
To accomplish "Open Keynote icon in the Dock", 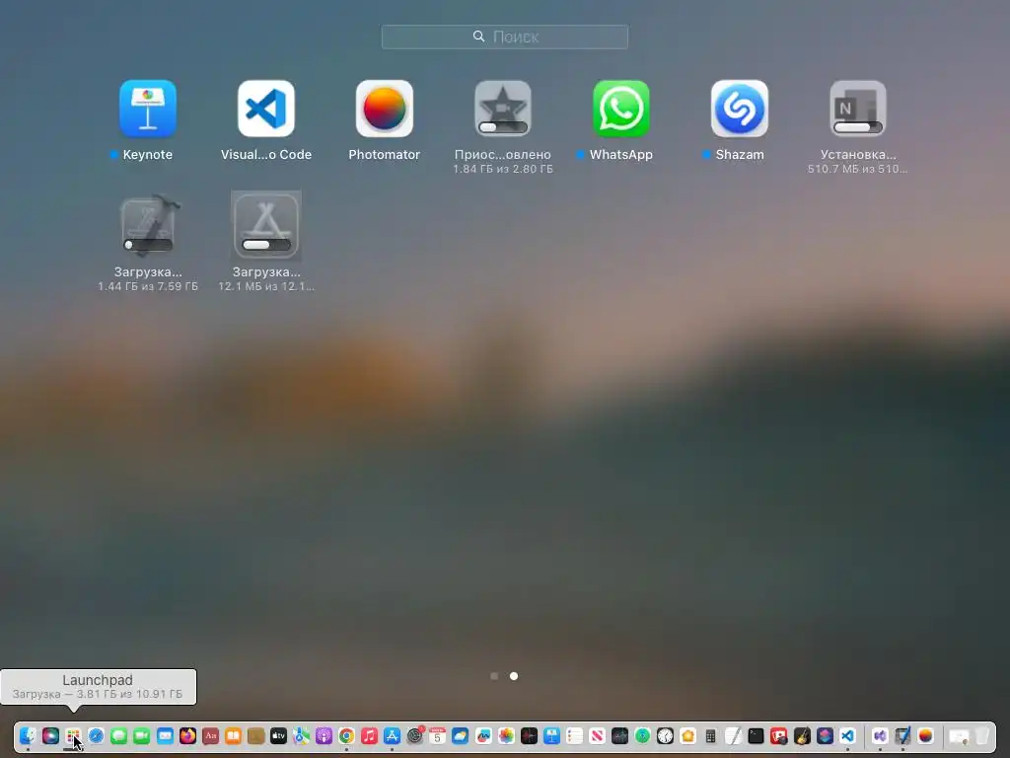I will (x=552, y=735).
